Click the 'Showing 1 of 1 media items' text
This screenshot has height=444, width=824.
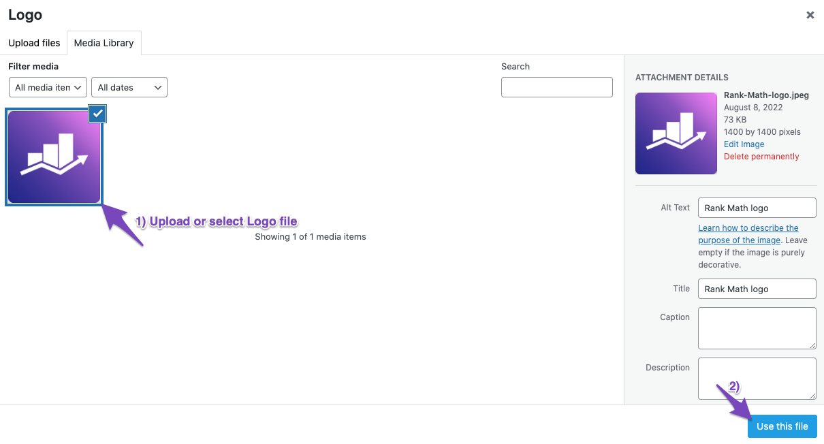click(311, 237)
